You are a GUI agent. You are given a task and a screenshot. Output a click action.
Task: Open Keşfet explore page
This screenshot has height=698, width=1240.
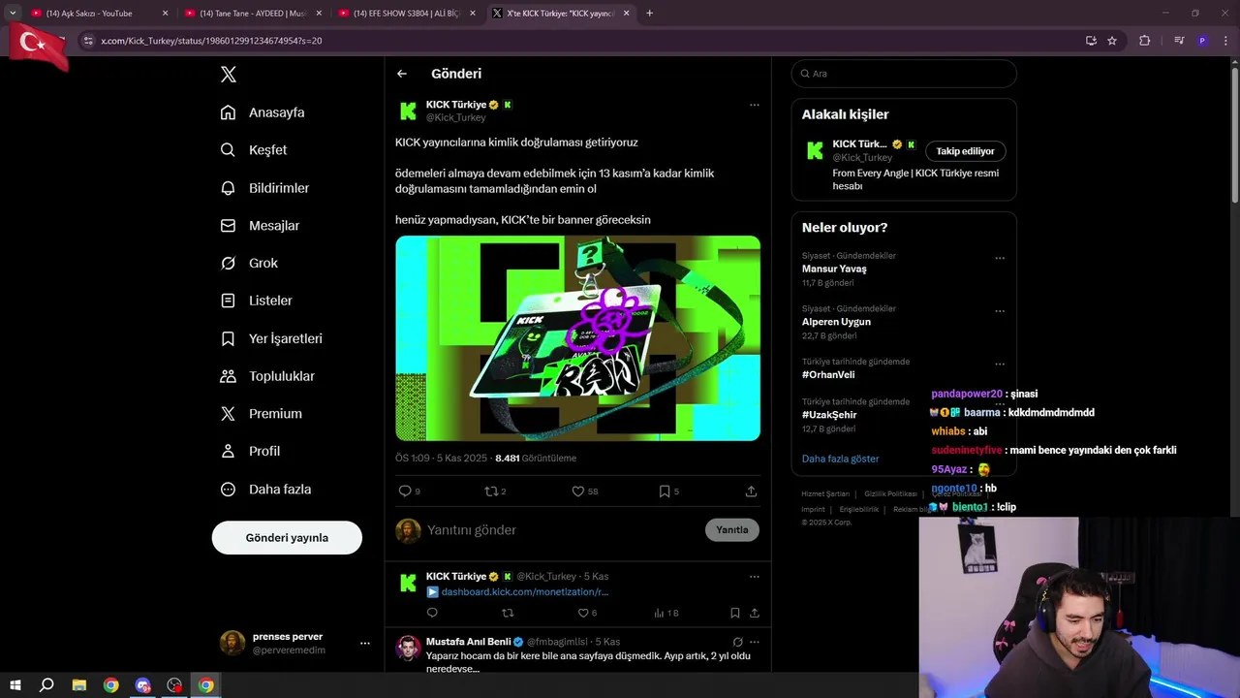coord(254,150)
